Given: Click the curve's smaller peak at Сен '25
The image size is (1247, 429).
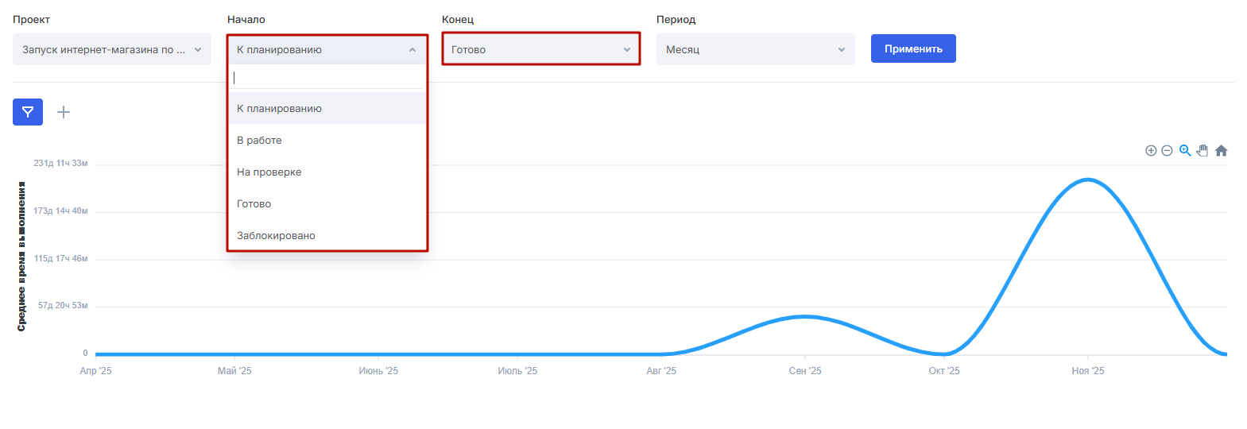Looking at the screenshot, I should (804, 317).
